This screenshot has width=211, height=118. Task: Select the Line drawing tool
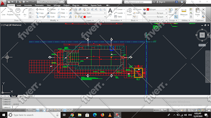click(3, 12)
